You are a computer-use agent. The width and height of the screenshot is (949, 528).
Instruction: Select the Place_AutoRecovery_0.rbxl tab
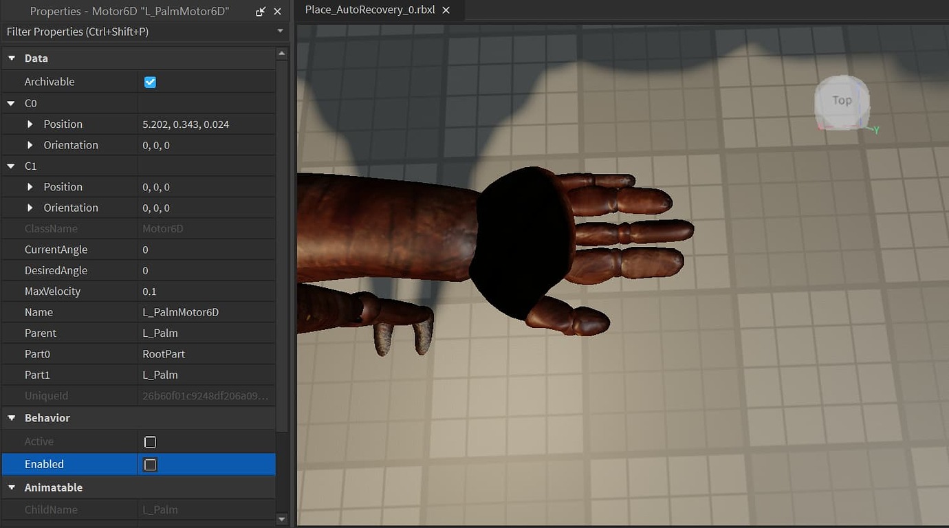[x=371, y=10]
